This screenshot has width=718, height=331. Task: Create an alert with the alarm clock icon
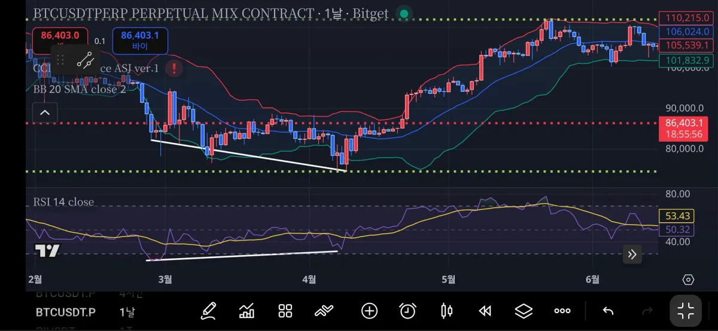click(408, 311)
